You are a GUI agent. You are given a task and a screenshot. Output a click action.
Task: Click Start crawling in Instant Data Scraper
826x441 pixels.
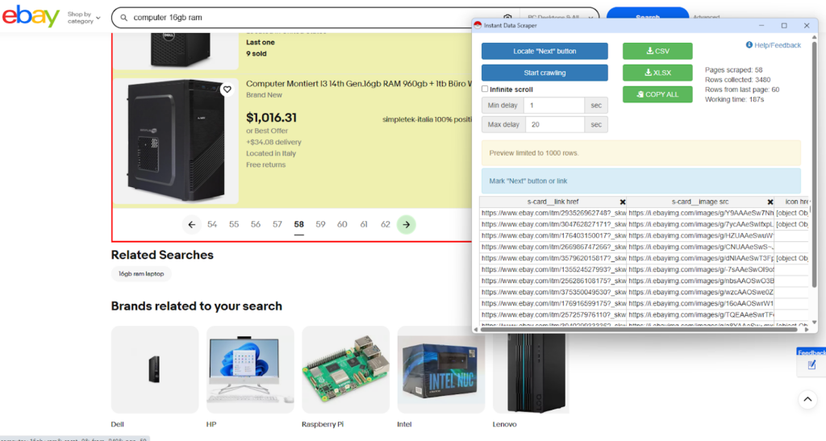point(544,73)
